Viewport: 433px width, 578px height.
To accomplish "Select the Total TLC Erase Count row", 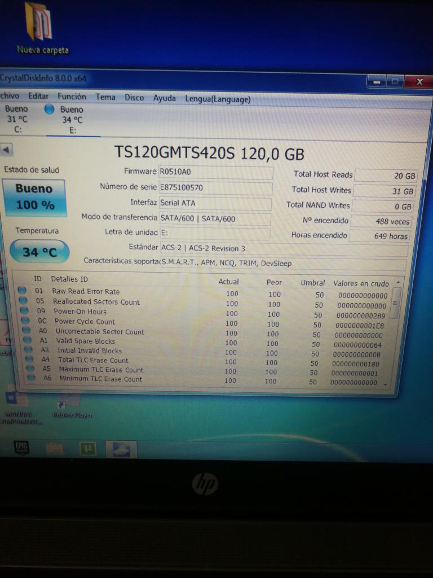I will pyautogui.click(x=203, y=362).
